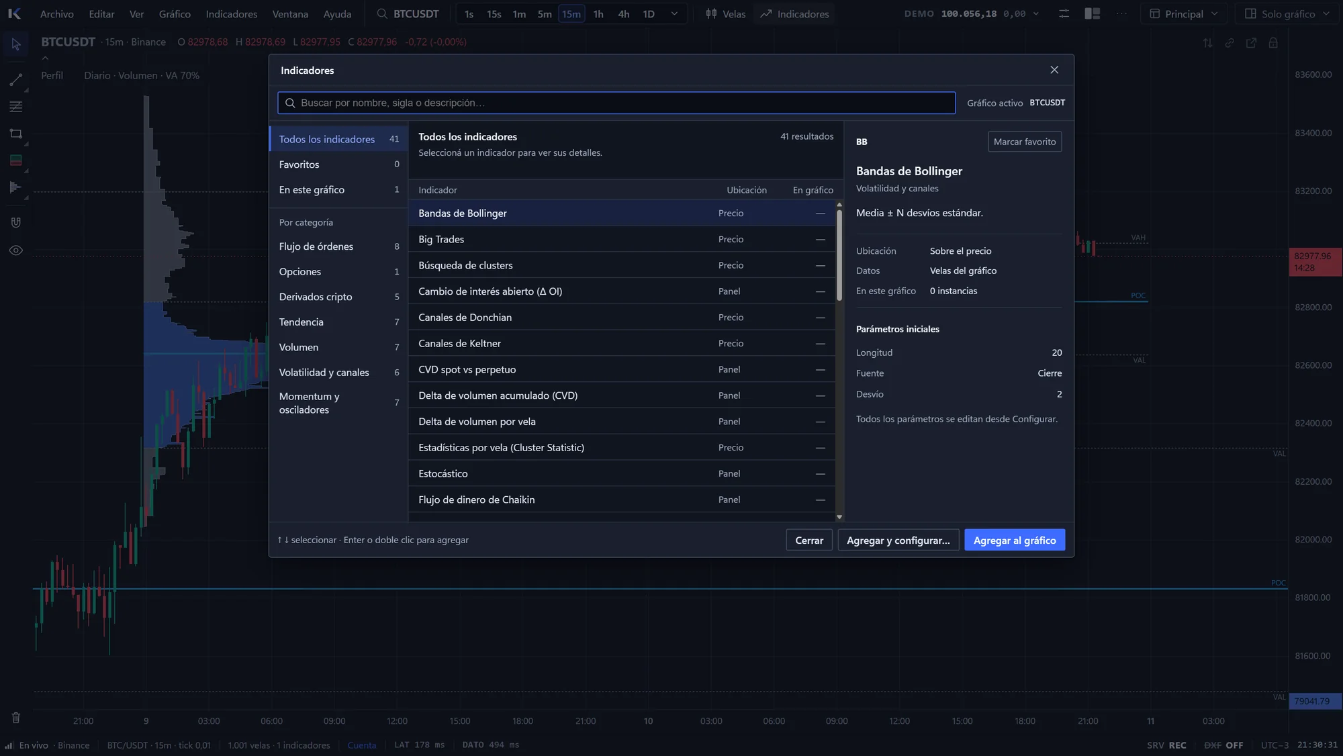
Task: Select Favoritos category in sidebar
Action: [338, 164]
